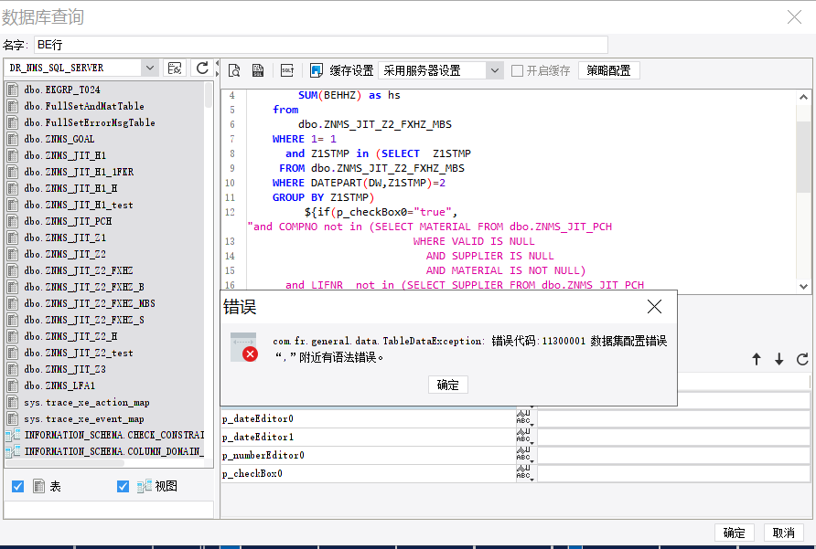Open the DR_NMS_SQL_SERVER connection dropdown

pyautogui.click(x=150, y=69)
